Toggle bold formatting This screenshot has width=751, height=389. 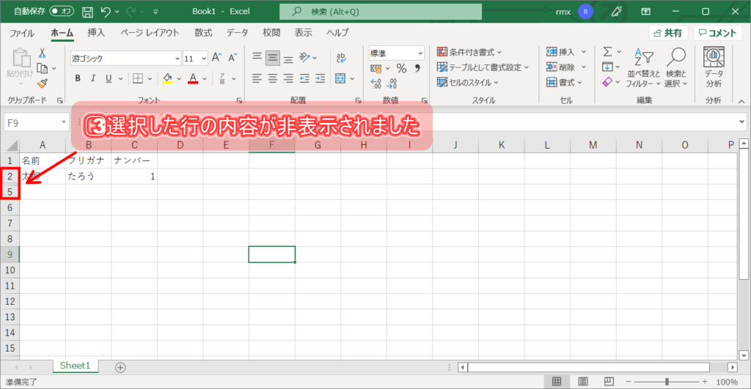pos(77,79)
